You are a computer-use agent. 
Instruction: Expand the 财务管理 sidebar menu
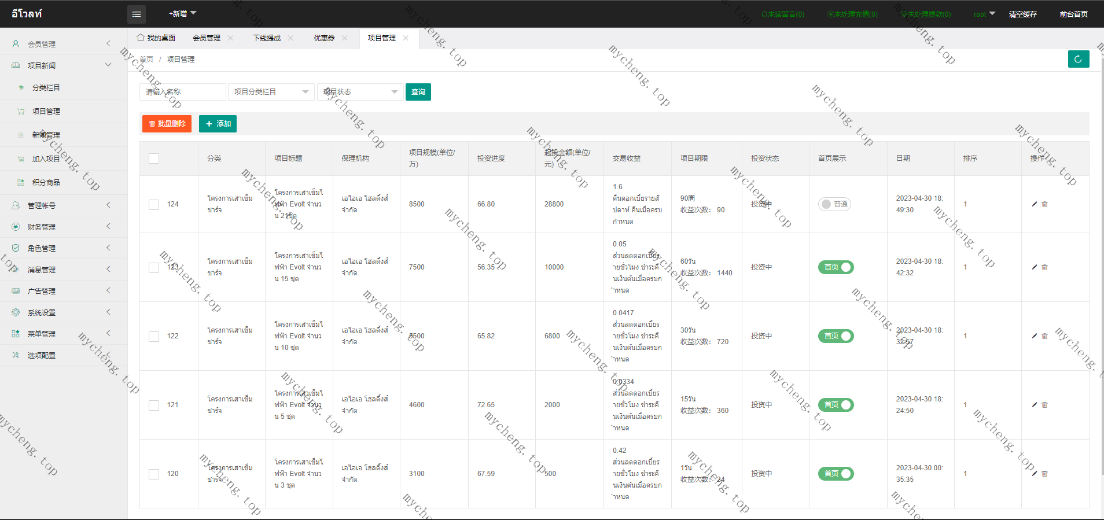point(64,227)
